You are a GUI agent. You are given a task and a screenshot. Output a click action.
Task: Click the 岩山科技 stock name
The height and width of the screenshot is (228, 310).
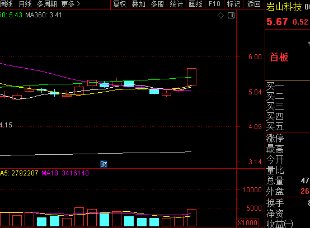pyautogui.click(x=284, y=7)
